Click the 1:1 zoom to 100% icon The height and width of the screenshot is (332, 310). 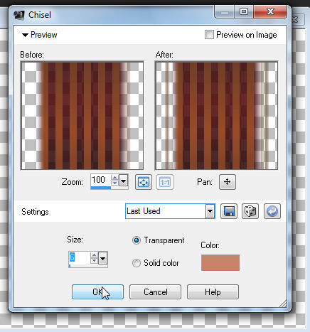pos(165,182)
